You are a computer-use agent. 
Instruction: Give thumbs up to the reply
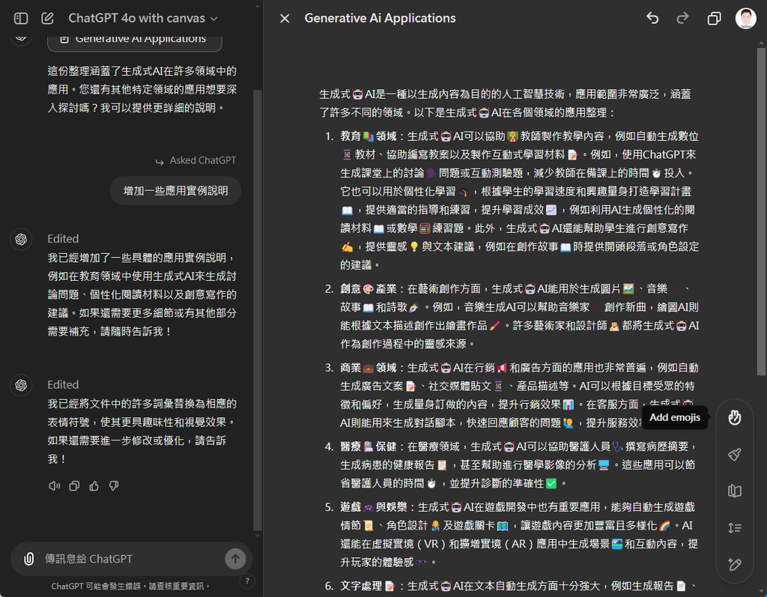click(x=94, y=486)
